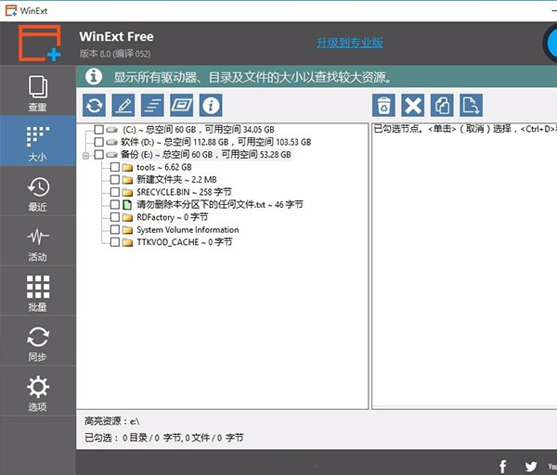Click the info icon in the green banner
Viewport: 557px width, 475px height.
(x=94, y=76)
